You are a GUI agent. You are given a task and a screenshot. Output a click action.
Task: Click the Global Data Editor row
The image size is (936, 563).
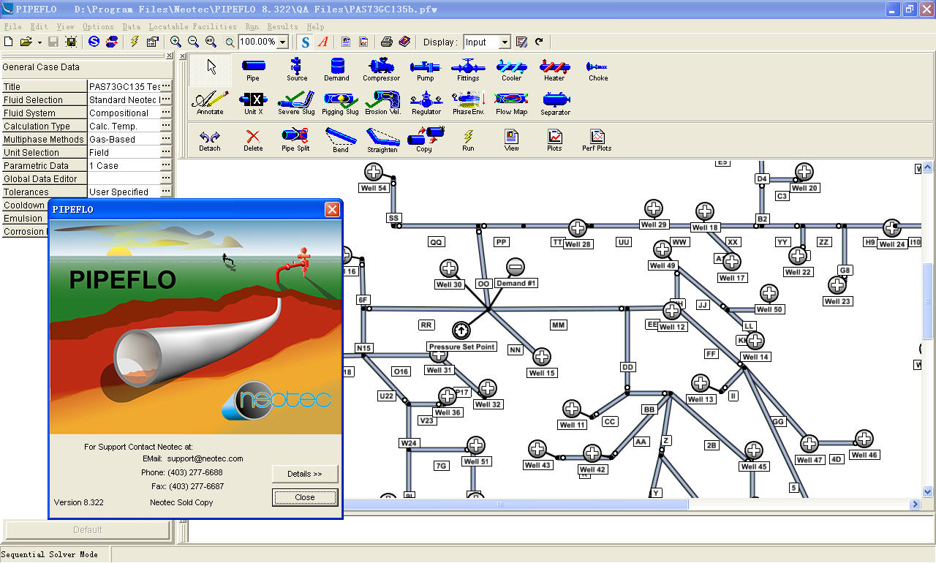point(86,178)
